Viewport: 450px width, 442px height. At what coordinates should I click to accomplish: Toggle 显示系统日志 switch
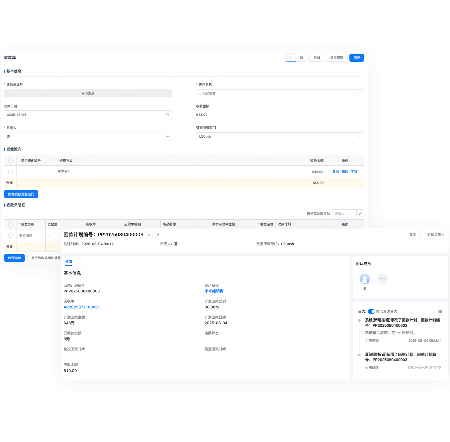pos(371,311)
